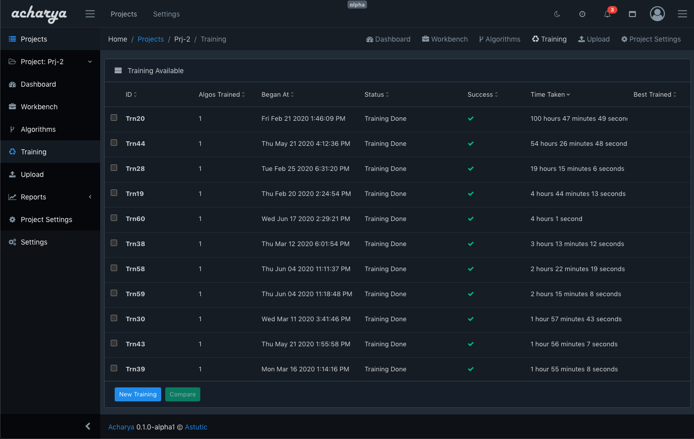Click the hamburger menu beside the logo
This screenshot has width=694, height=439.
pyautogui.click(x=90, y=14)
